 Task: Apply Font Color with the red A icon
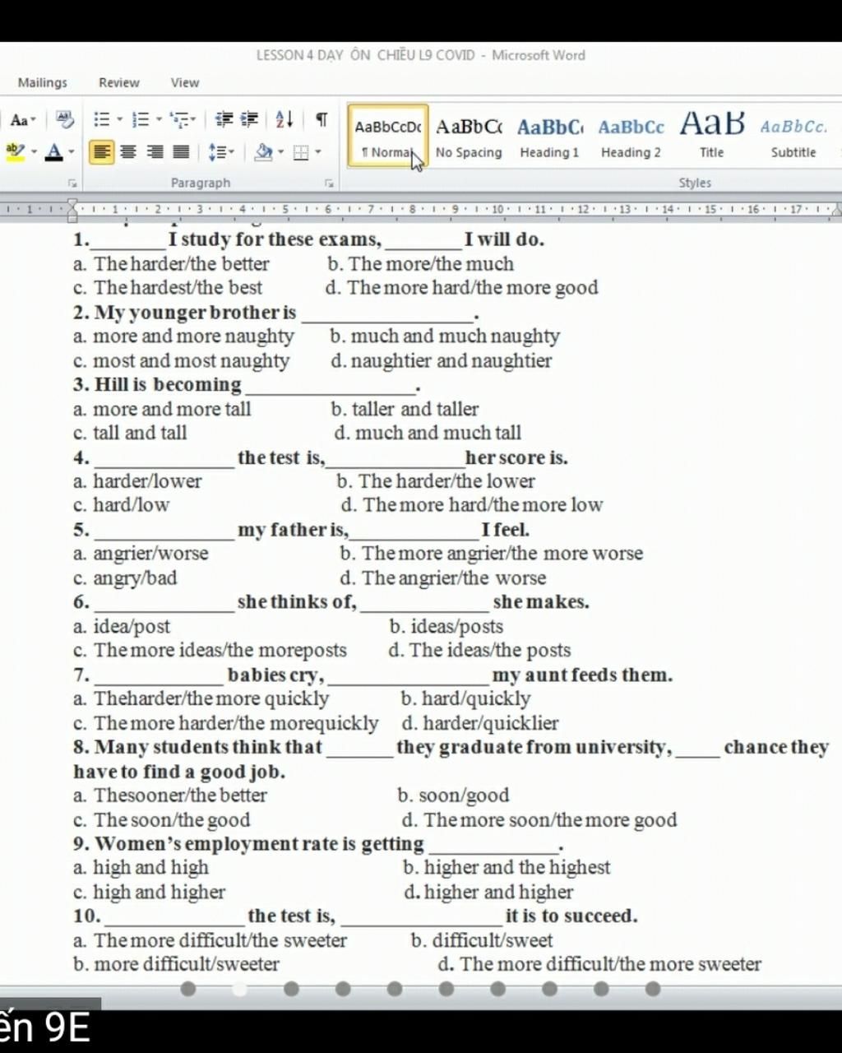pyautogui.click(x=54, y=151)
